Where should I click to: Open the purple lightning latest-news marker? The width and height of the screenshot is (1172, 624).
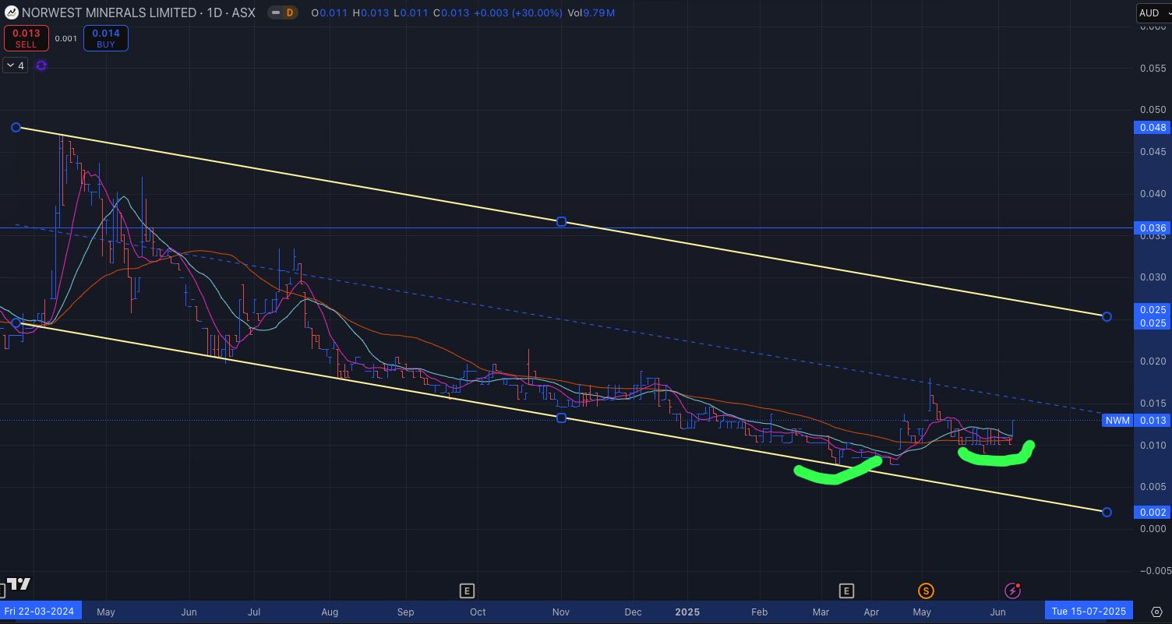(x=1012, y=591)
